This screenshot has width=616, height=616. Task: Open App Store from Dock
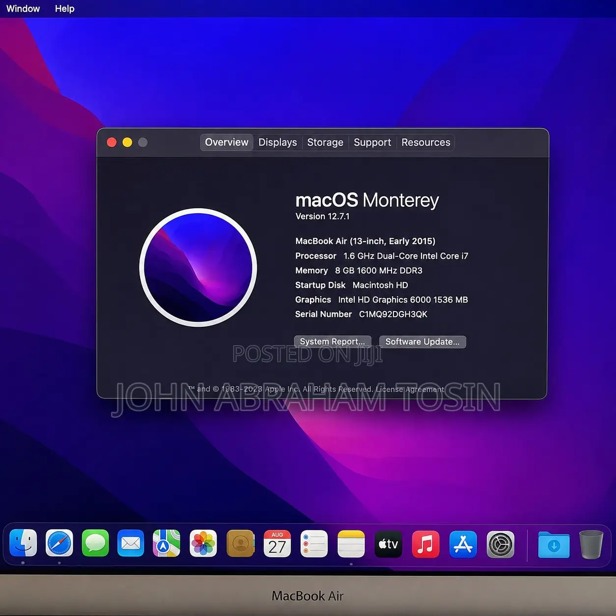pyautogui.click(x=463, y=543)
